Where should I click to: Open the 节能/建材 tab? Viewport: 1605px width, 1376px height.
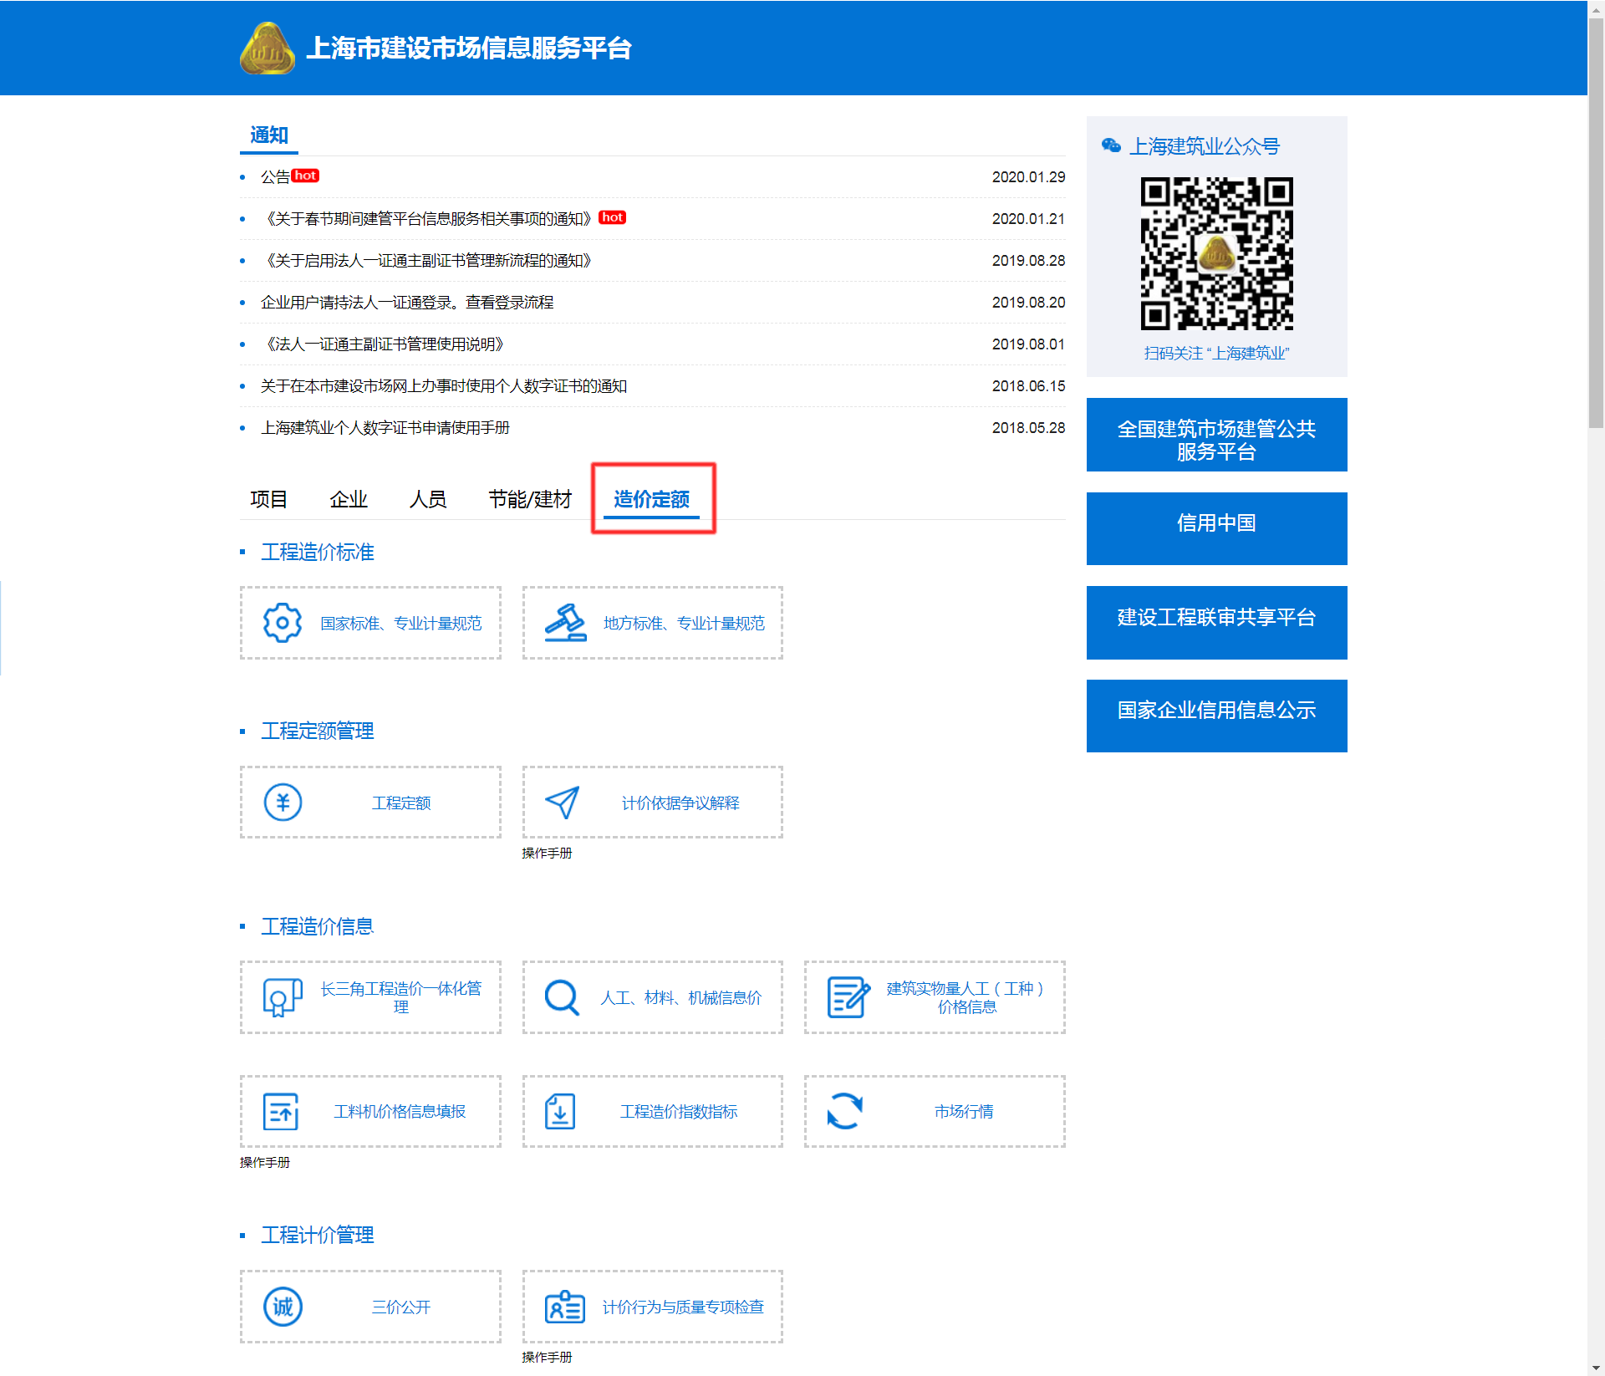pos(529,499)
